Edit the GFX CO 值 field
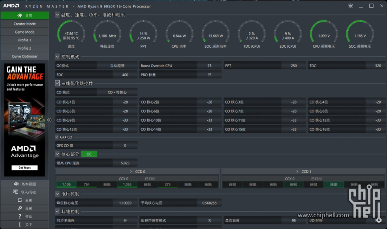The height and width of the screenshot is (229, 387). (x=125, y=145)
